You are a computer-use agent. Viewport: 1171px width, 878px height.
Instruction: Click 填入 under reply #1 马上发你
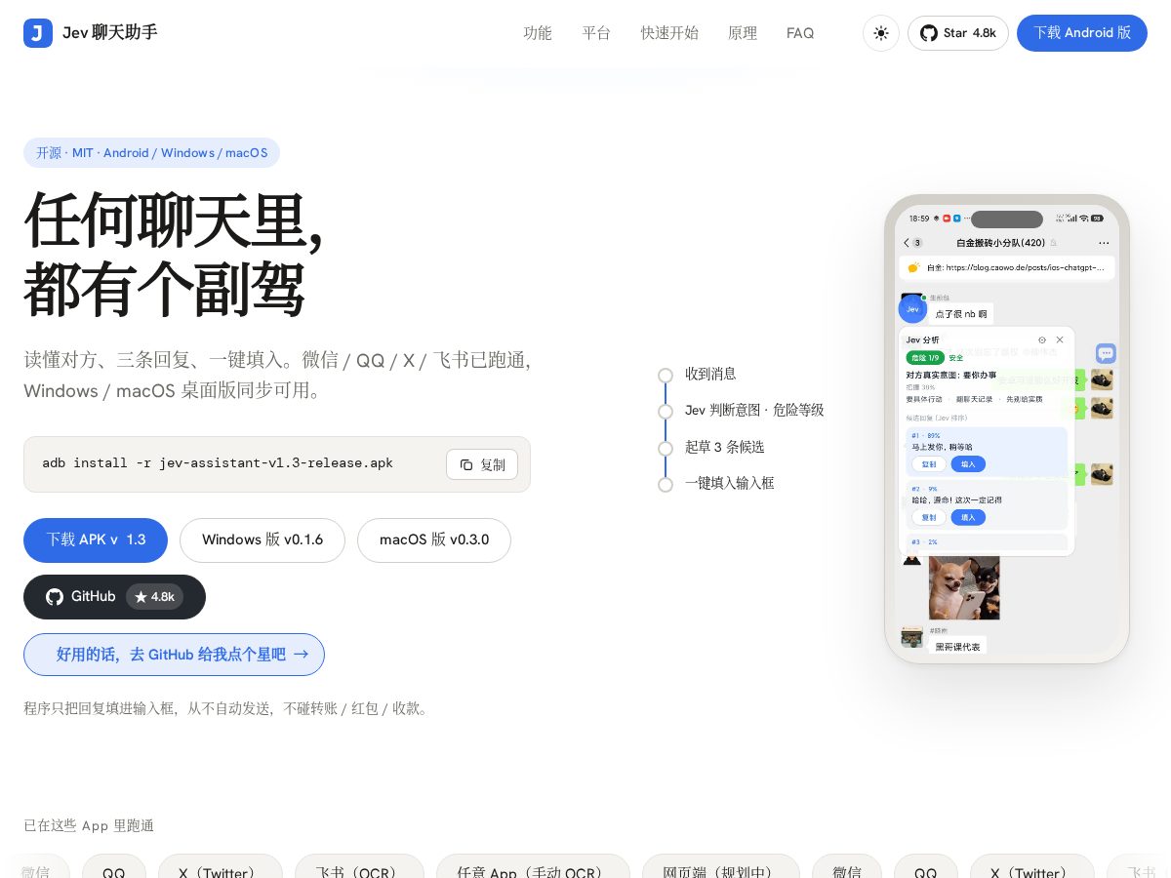(968, 464)
